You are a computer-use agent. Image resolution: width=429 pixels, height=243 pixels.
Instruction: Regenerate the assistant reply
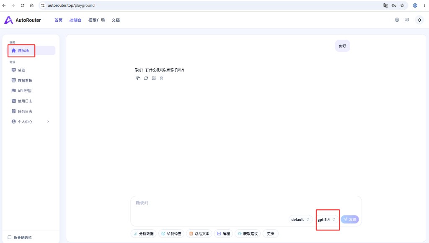pyautogui.click(x=146, y=78)
